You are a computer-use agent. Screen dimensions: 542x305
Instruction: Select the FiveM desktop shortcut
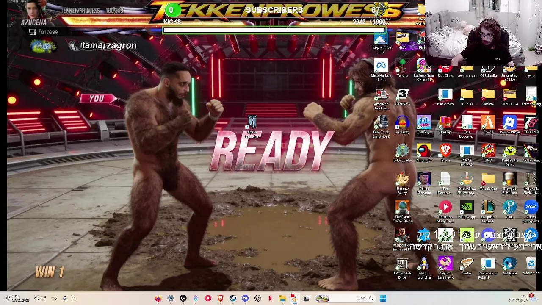pos(488,125)
